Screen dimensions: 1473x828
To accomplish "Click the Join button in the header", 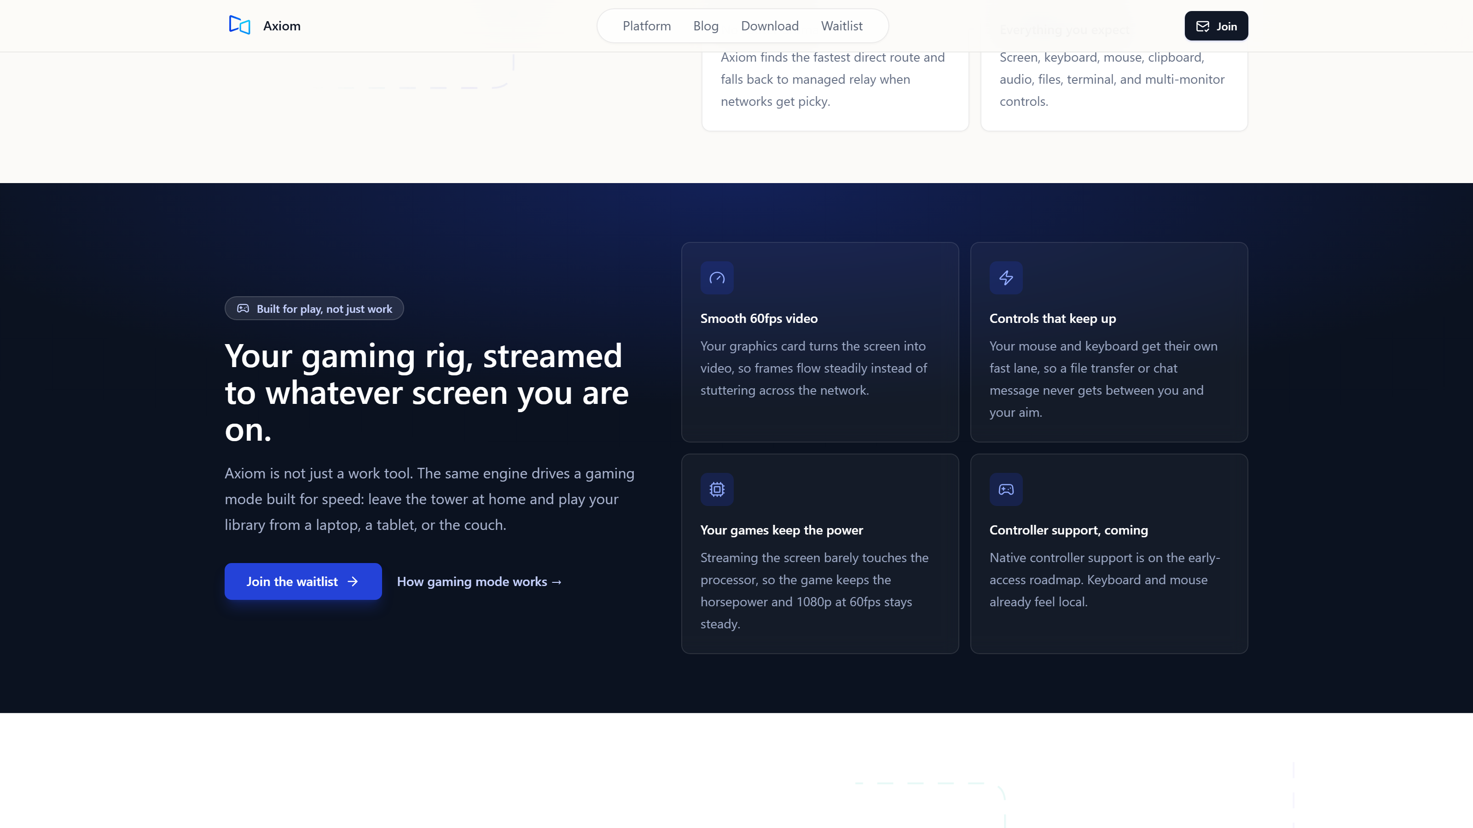I will (x=1216, y=26).
